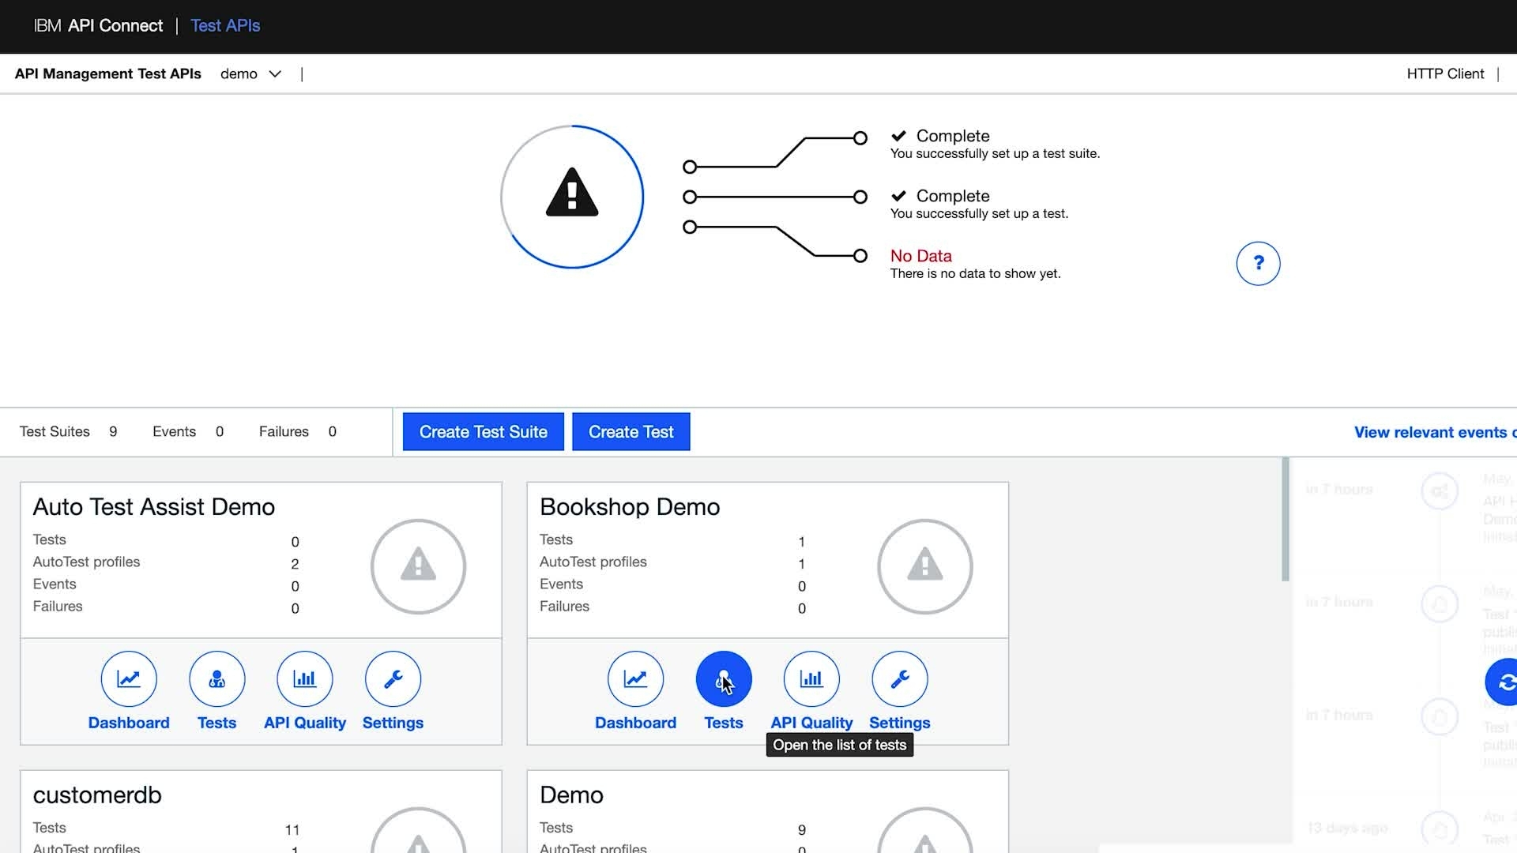Click the large warning status circle at top
Viewport: 1517px width, 853px height.
[572, 197]
